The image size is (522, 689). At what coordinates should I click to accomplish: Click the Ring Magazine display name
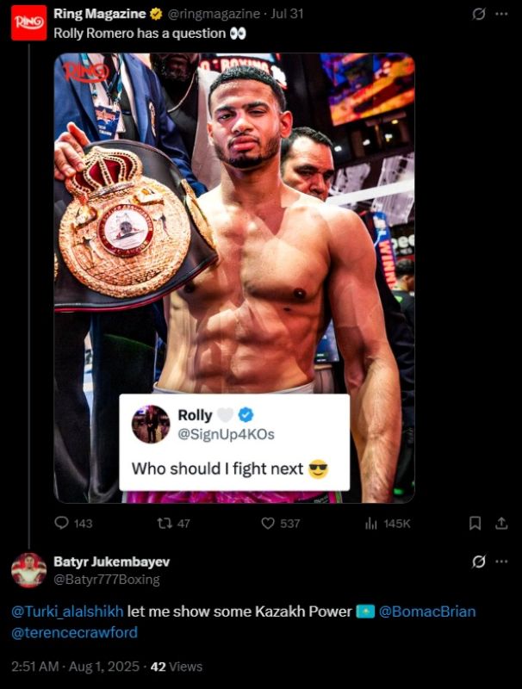coord(100,14)
